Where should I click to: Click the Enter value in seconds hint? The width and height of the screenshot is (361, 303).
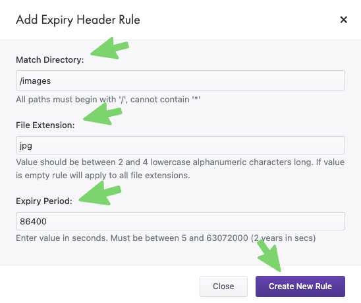pyautogui.click(x=166, y=238)
